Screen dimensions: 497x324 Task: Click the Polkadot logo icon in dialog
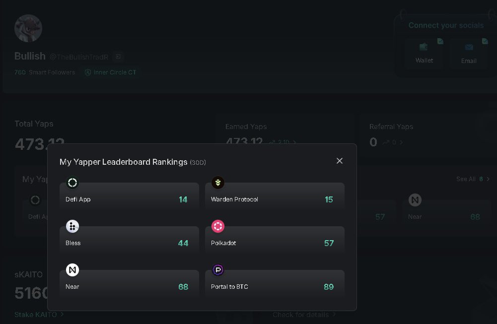tap(218, 226)
